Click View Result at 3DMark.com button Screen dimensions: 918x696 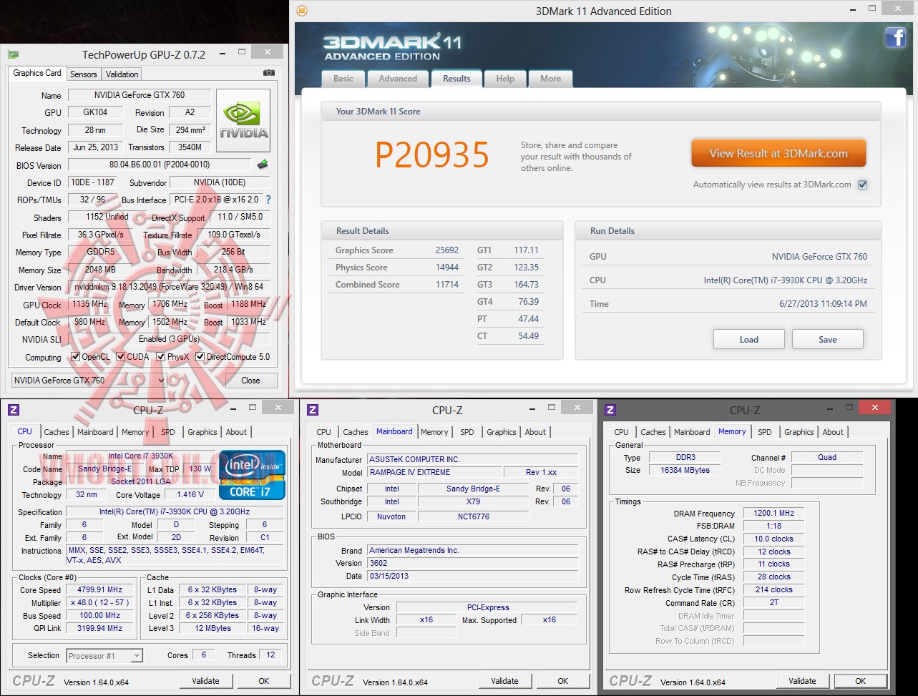tap(778, 153)
